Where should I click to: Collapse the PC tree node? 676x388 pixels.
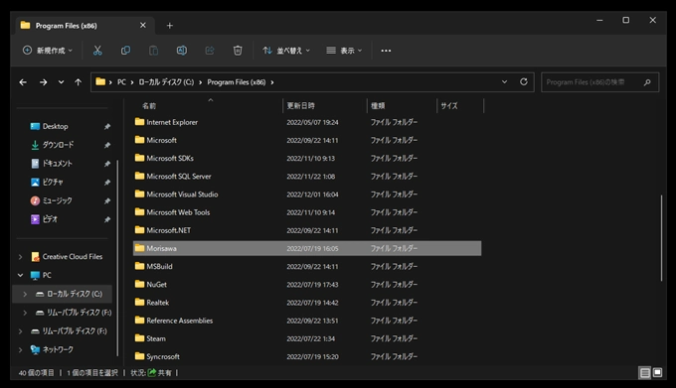coord(20,275)
